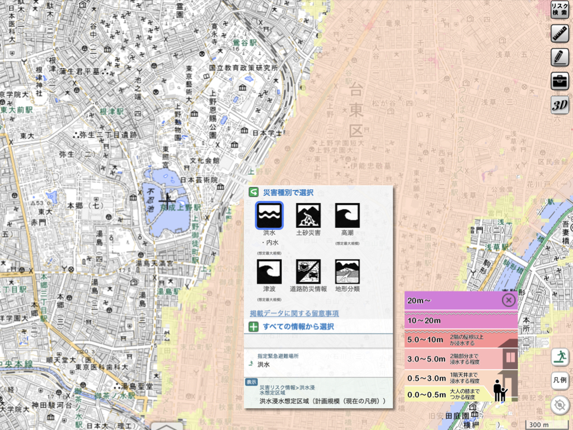
Task: Select the 津波 tsunami hazard icon
Action: [x=269, y=272]
